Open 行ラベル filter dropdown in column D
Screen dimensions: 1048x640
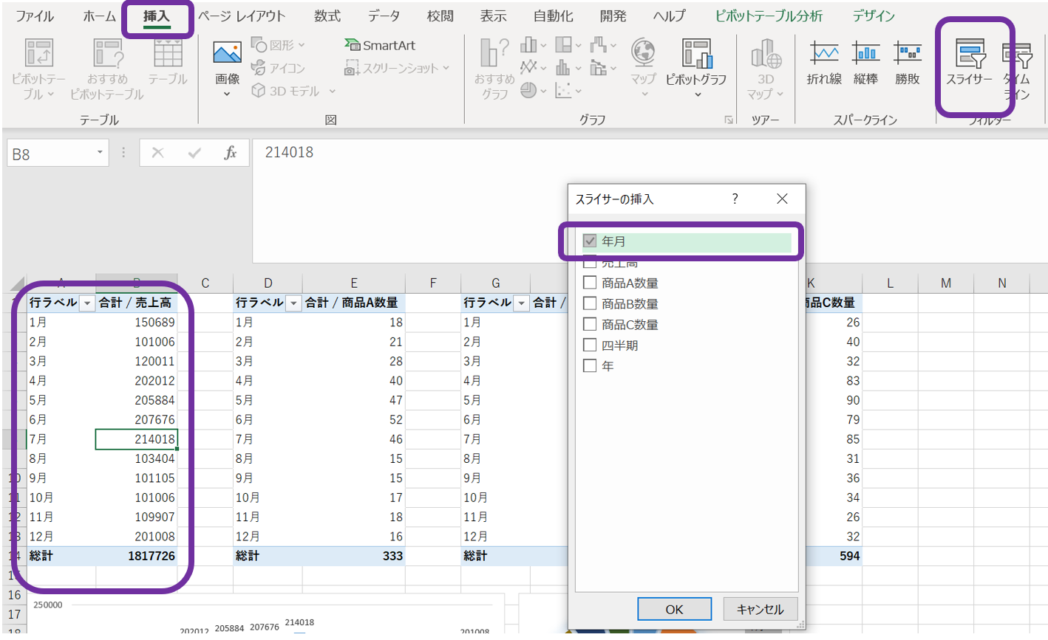[x=294, y=303]
